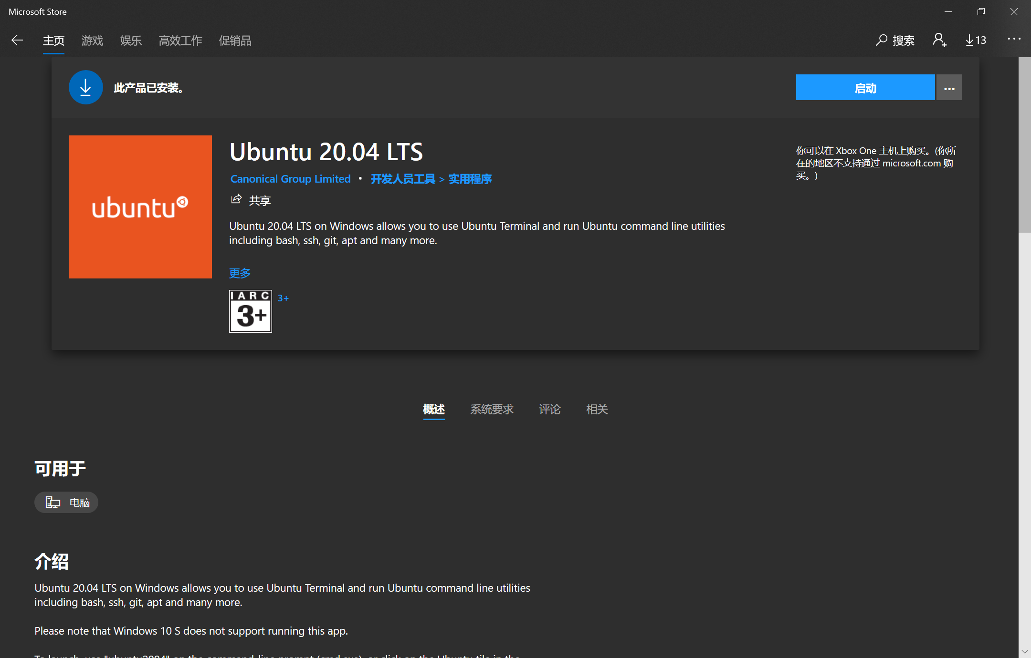Click the blue installed download circle icon

pyautogui.click(x=86, y=88)
